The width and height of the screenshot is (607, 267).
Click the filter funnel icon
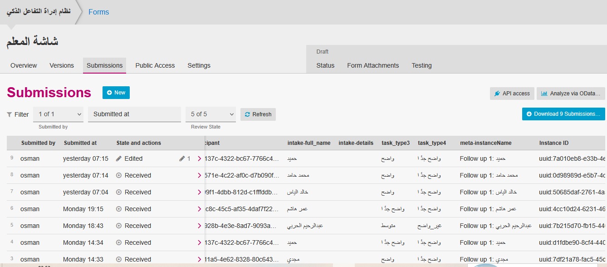pyautogui.click(x=10, y=114)
